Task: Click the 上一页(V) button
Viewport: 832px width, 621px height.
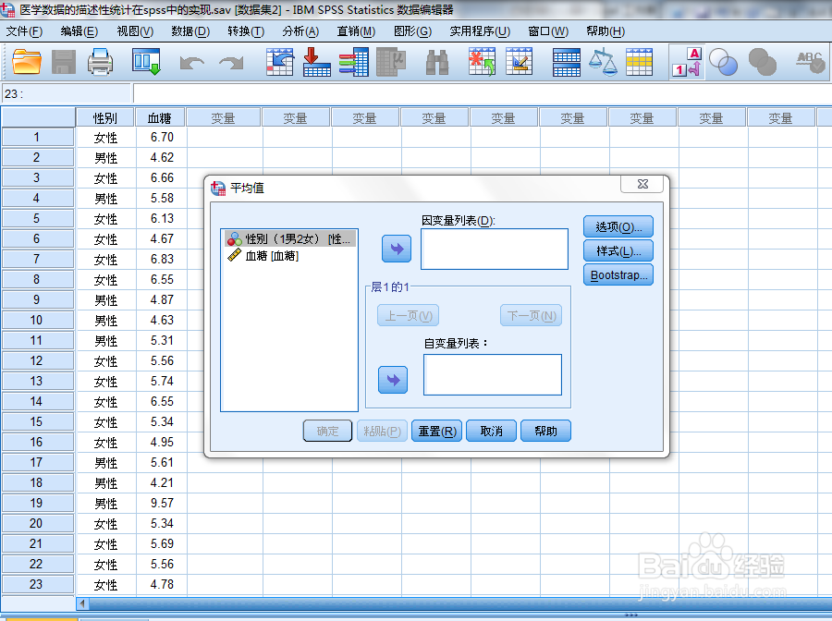Action: (x=408, y=315)
